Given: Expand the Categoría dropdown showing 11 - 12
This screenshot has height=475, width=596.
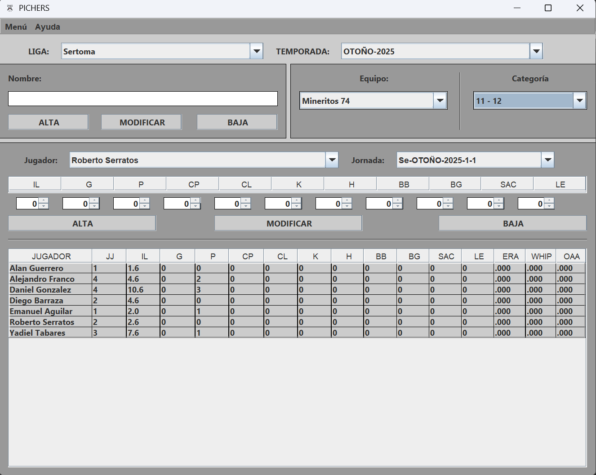Looking at the screenshot, I should (x=579, y=101).
